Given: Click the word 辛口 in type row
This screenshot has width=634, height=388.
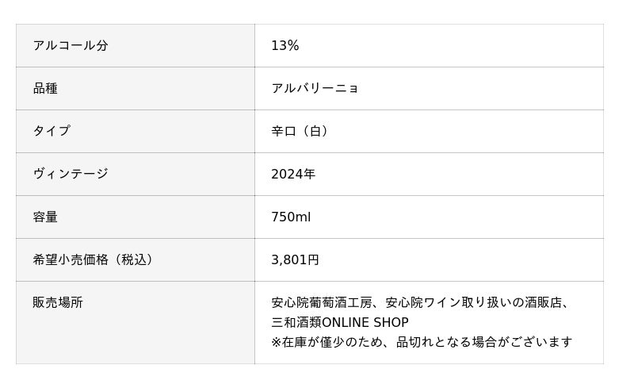Looking at the screenshot, I should pyautogui.click(x=284, y=132).
